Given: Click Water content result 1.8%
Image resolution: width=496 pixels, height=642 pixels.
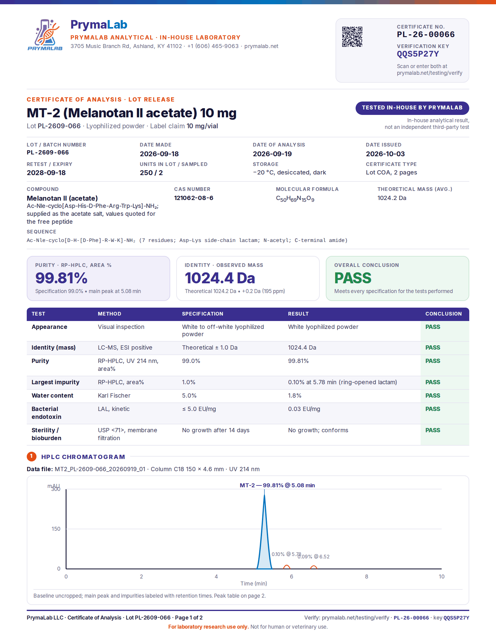Looking at the screenshot, I should [295, 396].
